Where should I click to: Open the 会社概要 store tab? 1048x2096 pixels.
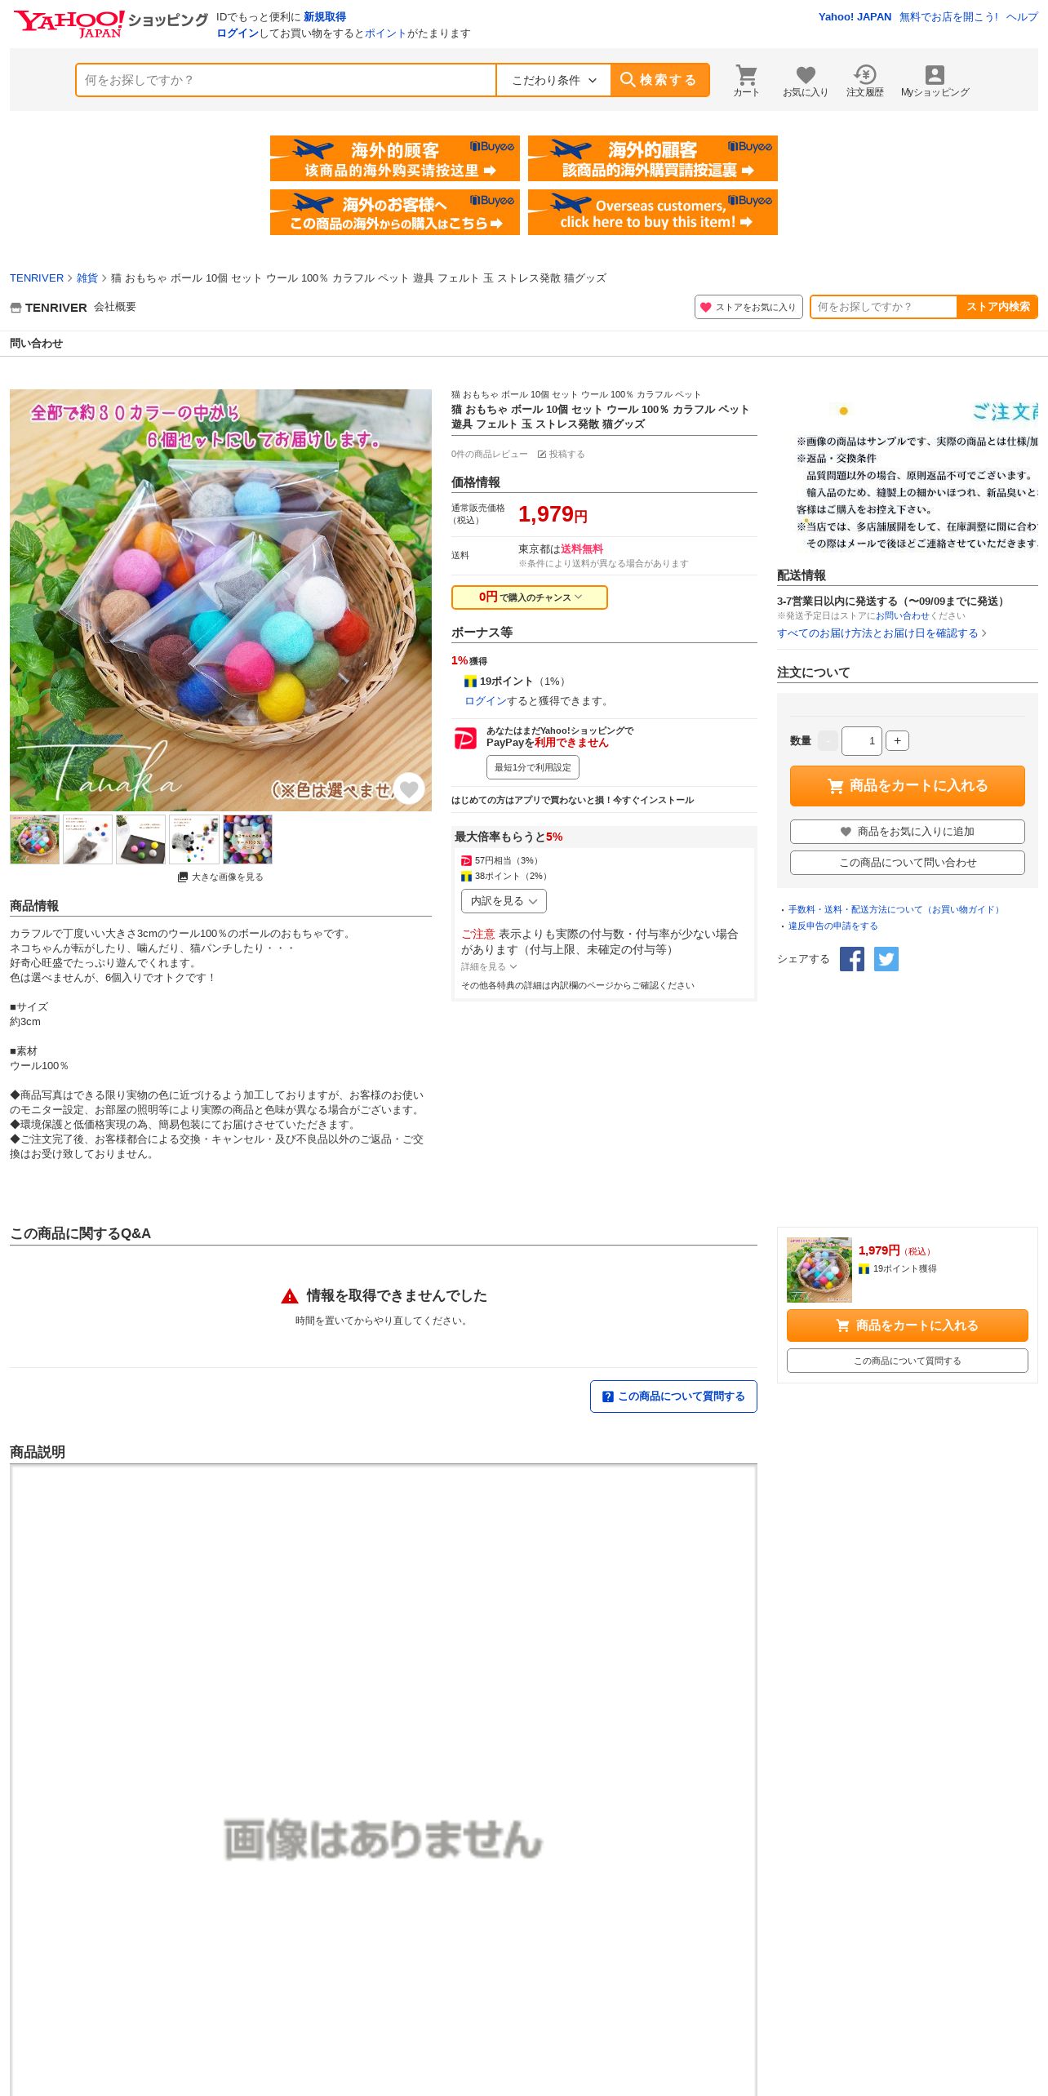(115, 307)
